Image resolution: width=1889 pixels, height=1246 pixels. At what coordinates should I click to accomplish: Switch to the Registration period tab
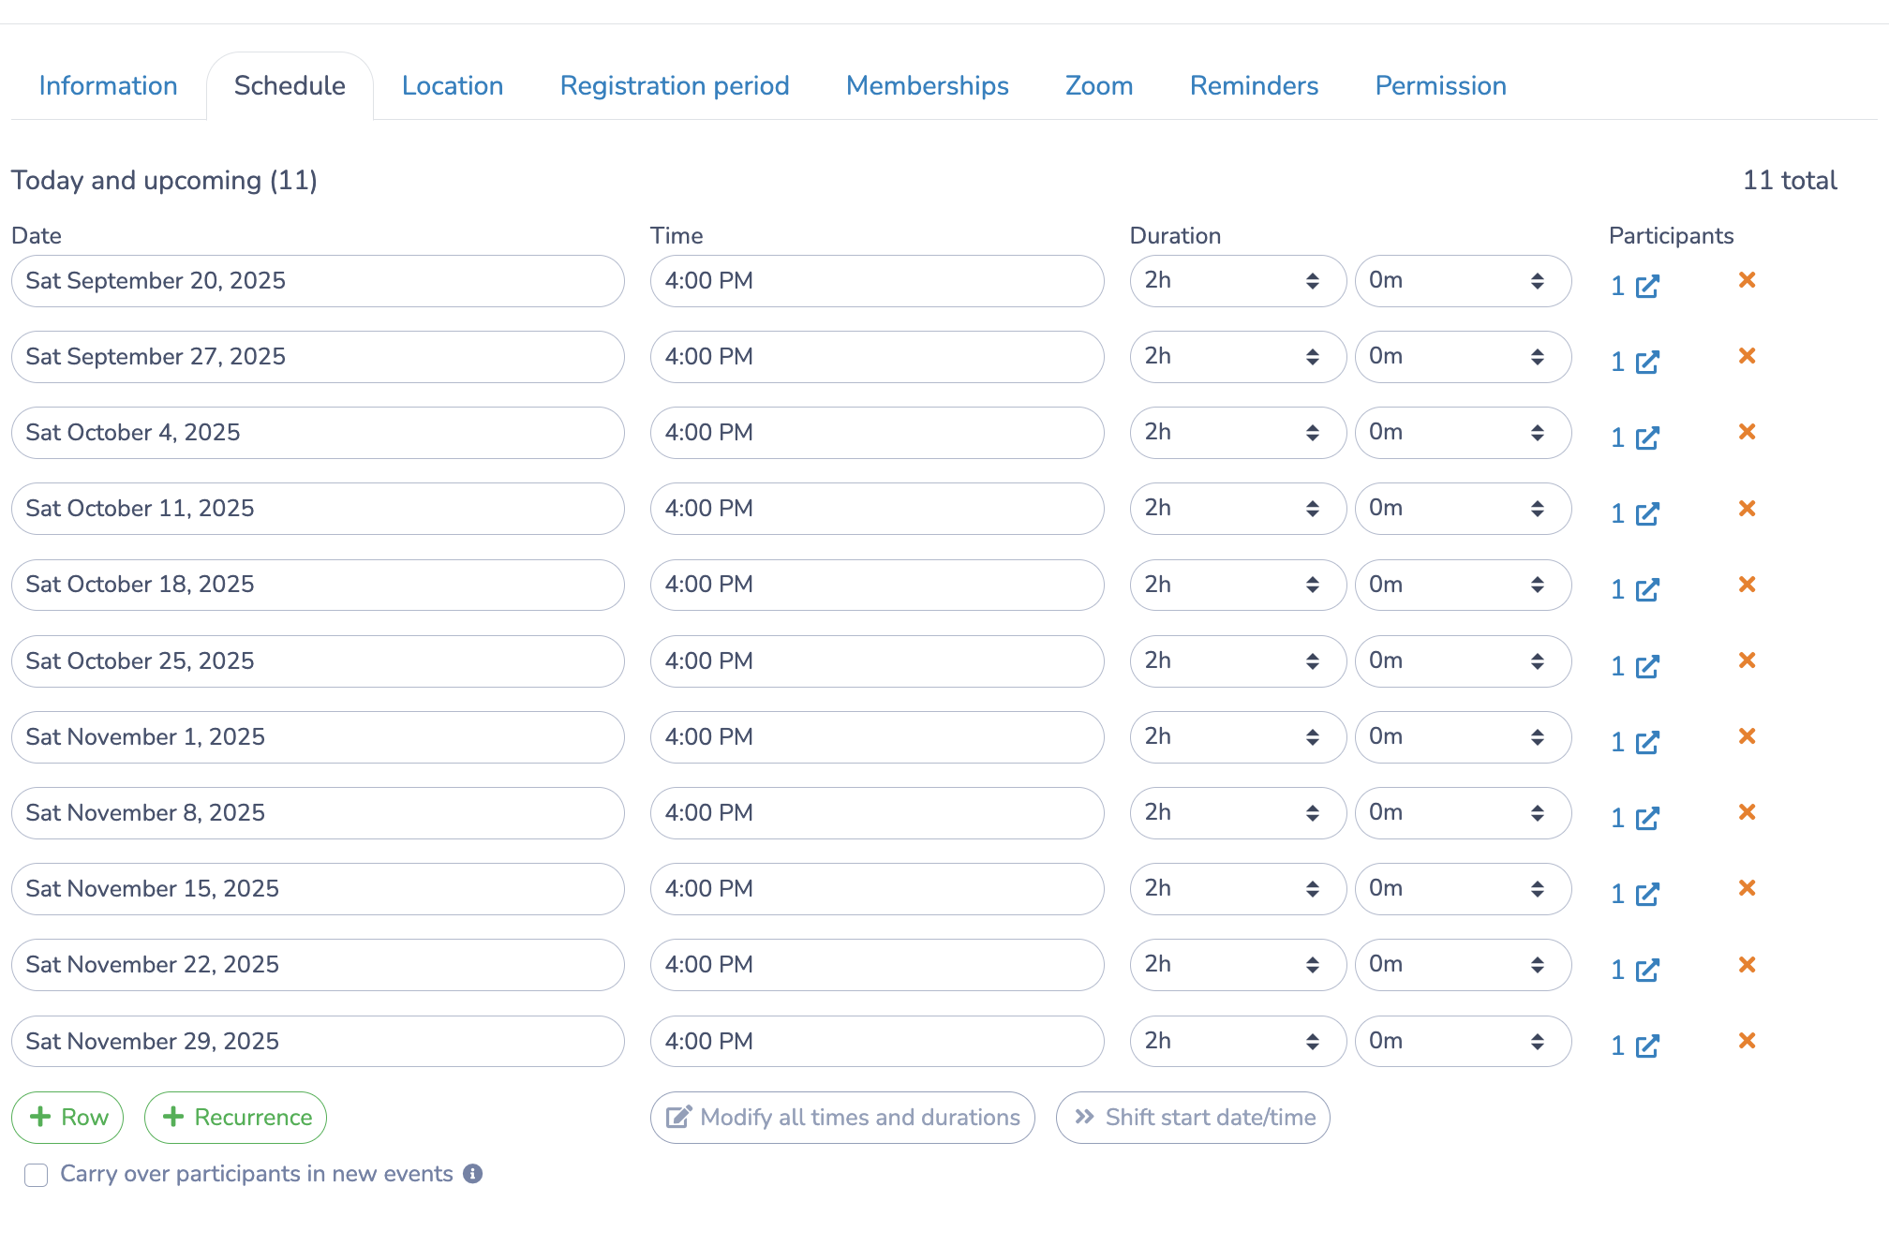[x=675, y=86]
